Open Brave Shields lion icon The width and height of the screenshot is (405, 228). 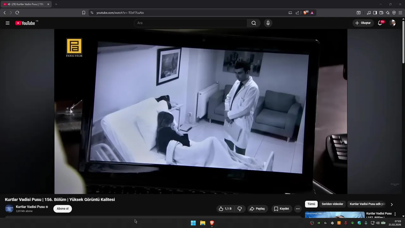pos(305,13)
